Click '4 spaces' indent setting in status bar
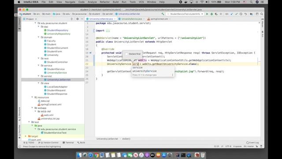 [x=237, y=146]
